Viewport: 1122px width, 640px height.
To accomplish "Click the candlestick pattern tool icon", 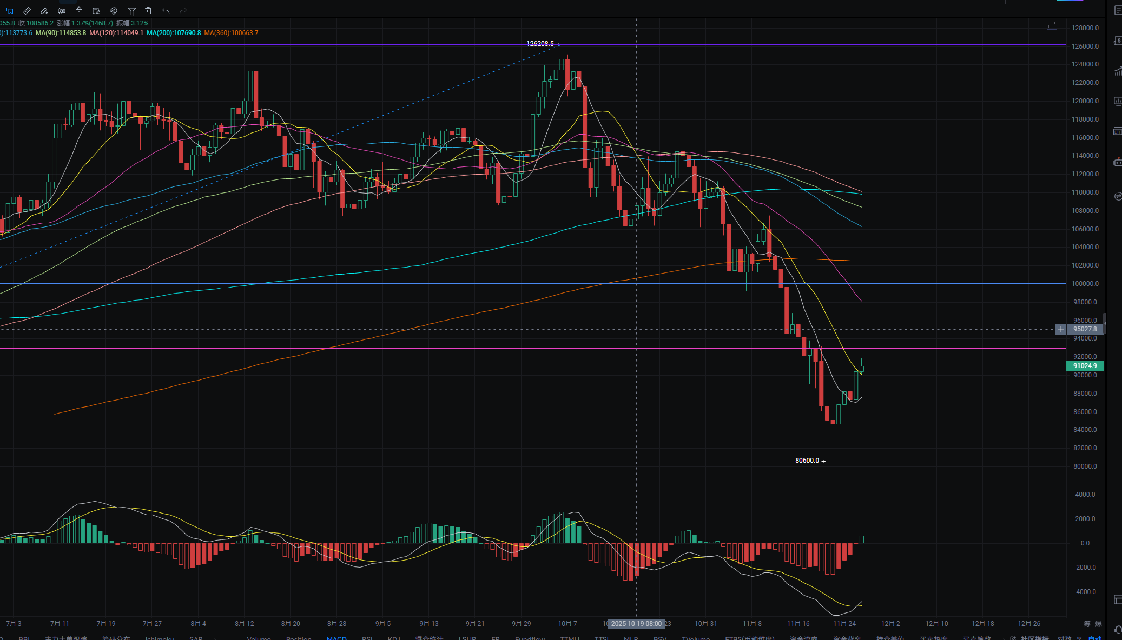I will click(62, 11).
